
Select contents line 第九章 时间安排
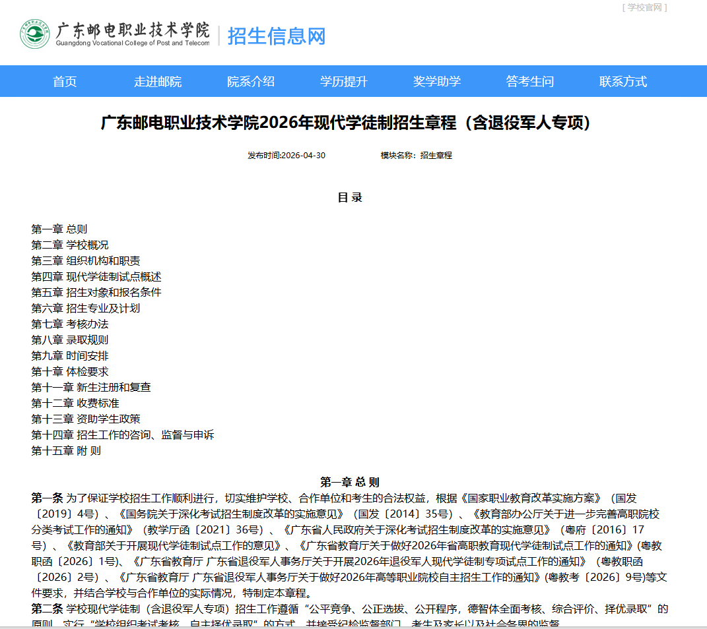pos(70,355)
